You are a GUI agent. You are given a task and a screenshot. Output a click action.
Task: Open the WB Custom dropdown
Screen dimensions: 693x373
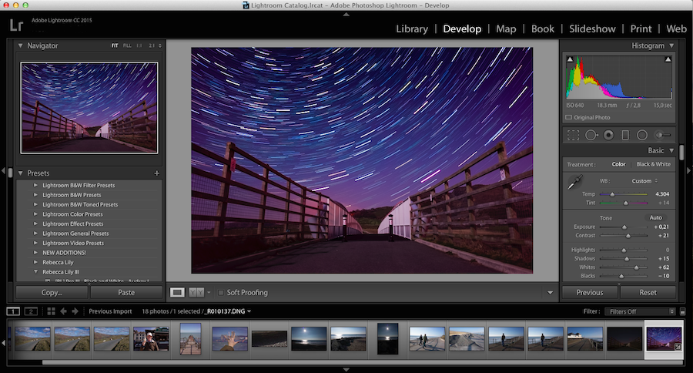pyautogui.click(x=644, y=181)
